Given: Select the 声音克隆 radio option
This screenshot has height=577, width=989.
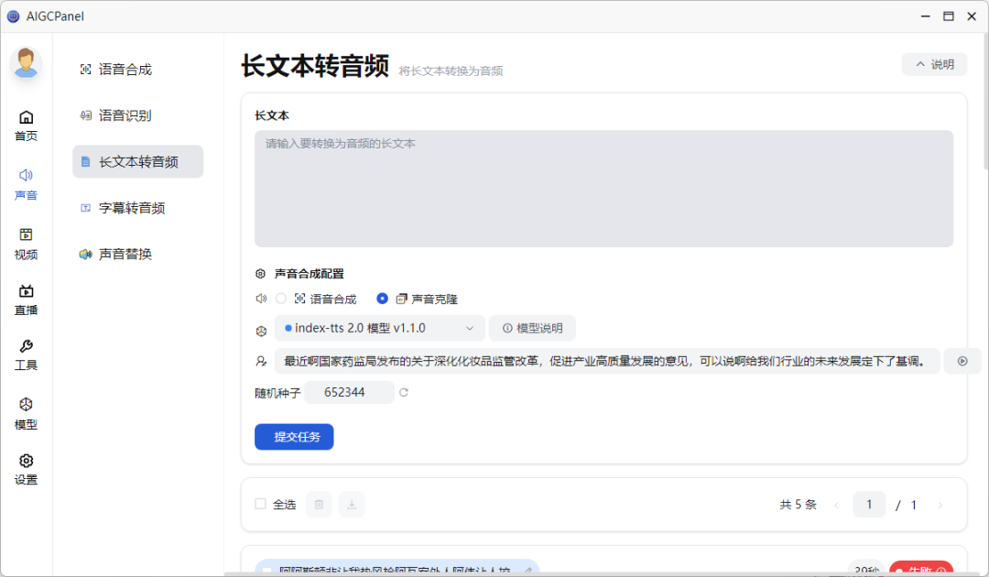Looking at the screenshot, I should pyautogui.click(x=383, y=299).
